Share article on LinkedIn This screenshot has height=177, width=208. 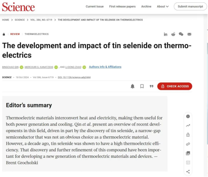[166, 34]
